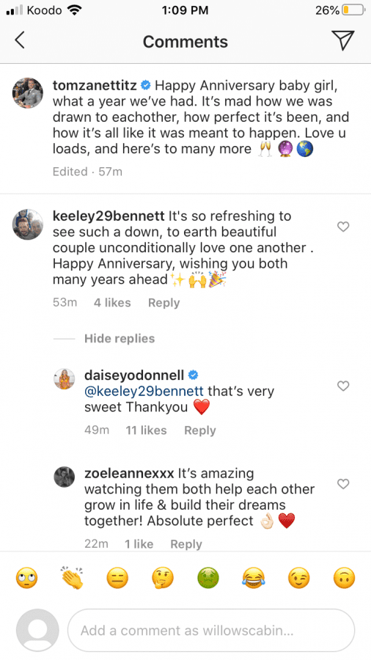View the 11 likes on daiseyodonnell's reply
The height and width of the screenshot is (660, 371).
tap(146, 430)
